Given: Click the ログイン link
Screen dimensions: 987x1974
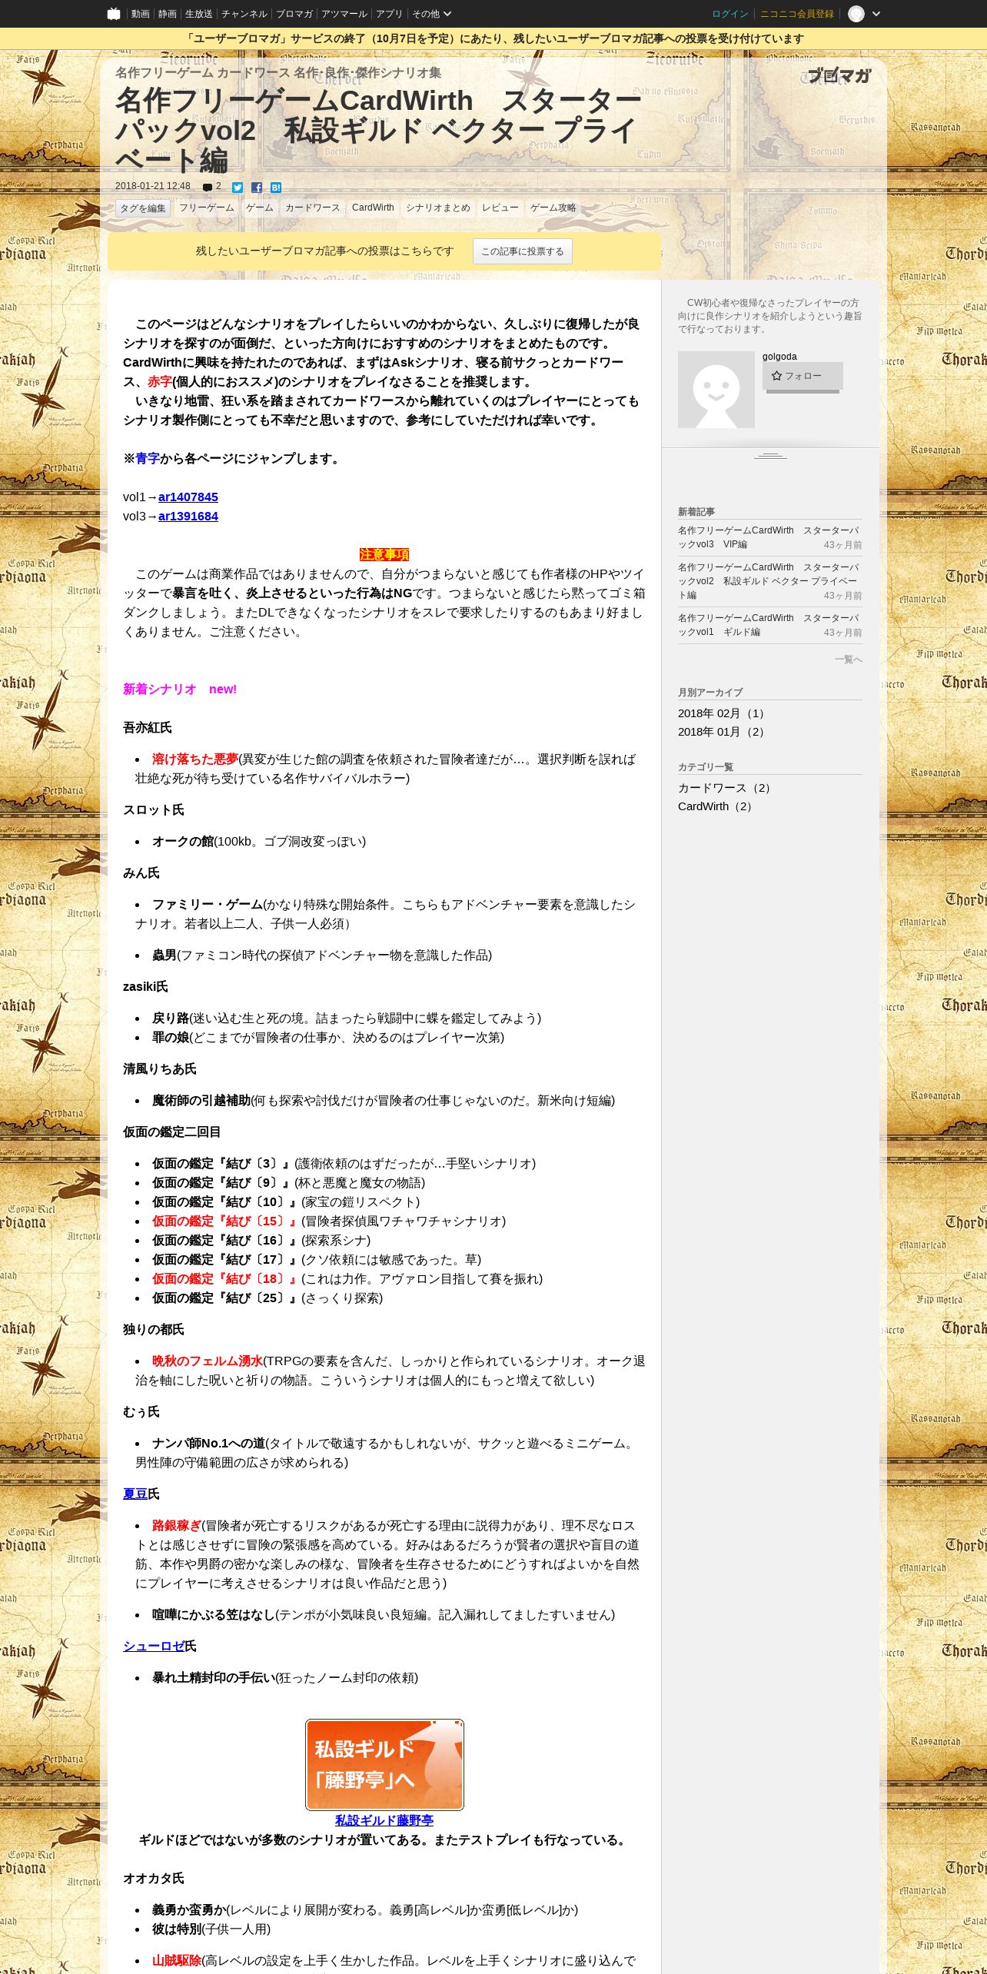Looking at the screenshot, I should tap(730, 14).
